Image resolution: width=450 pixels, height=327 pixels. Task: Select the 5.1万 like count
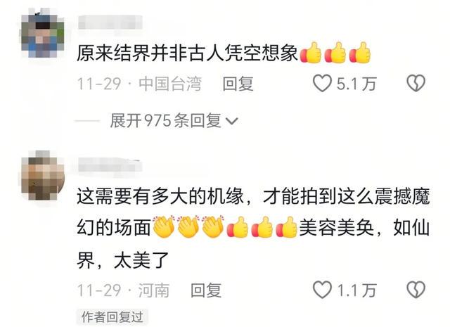[x=356, y=84]
